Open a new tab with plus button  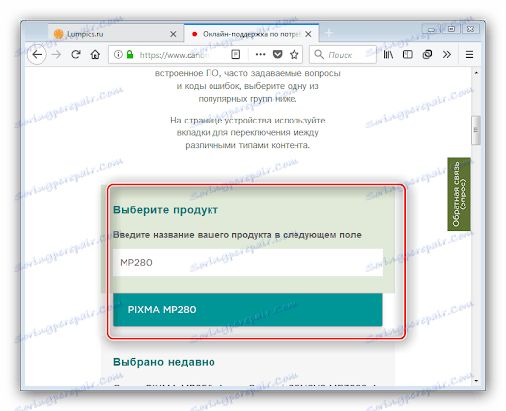click(329, 33)
